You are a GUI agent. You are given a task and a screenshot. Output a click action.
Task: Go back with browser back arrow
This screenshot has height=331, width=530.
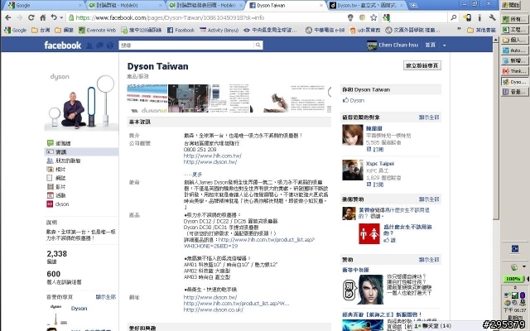[8, 17]
